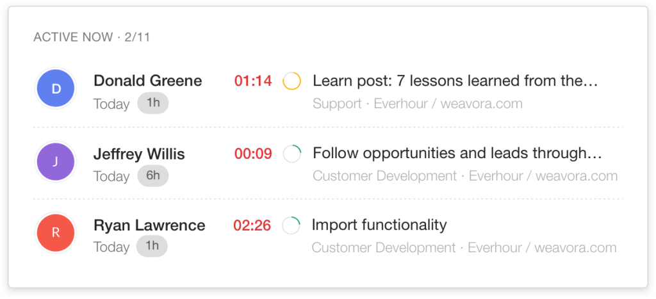Click the red 01:14 timer
656x299 pixels.
tap(253, 81)
